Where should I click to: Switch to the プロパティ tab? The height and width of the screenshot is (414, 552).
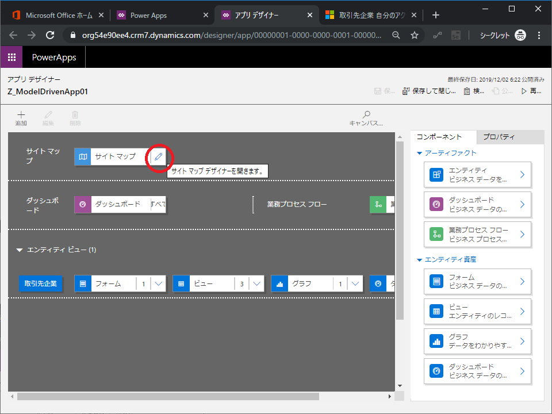[x=510, y=137]
